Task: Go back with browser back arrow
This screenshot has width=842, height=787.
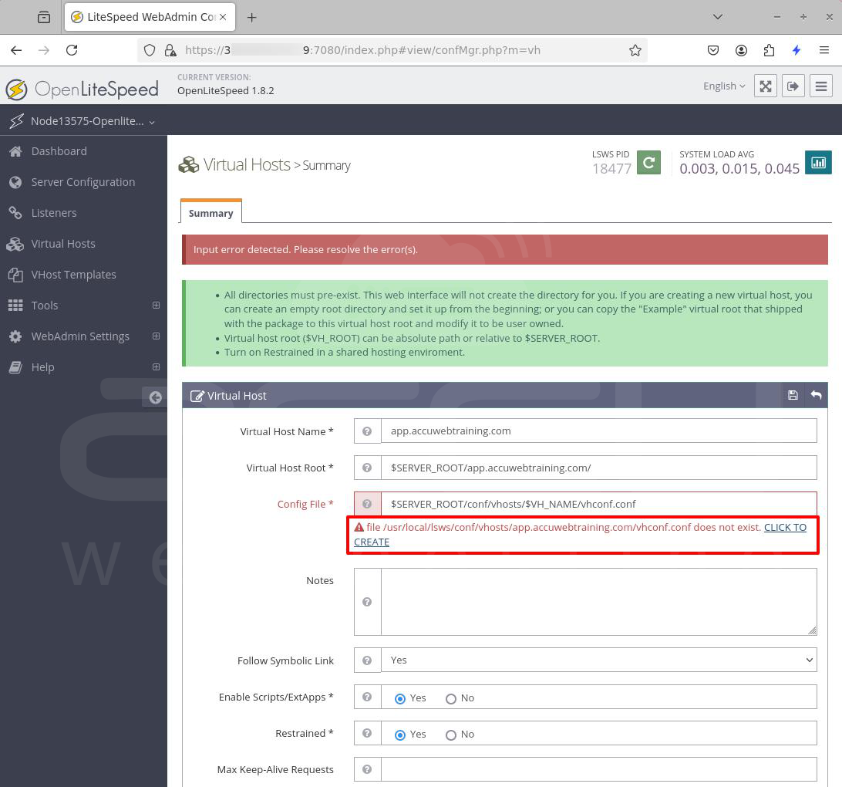Action: click(16, 50)
